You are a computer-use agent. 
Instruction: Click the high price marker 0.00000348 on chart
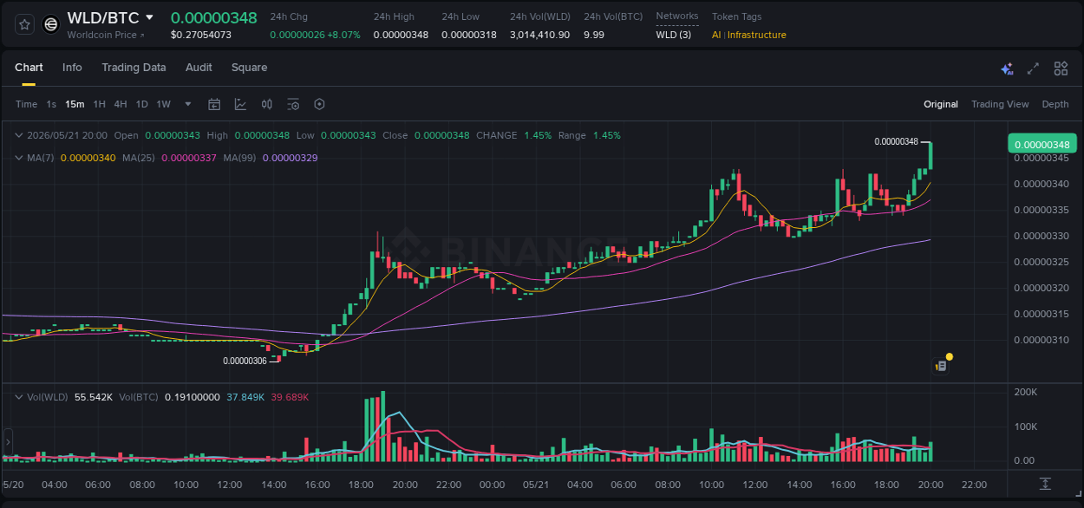coord(896,141)
